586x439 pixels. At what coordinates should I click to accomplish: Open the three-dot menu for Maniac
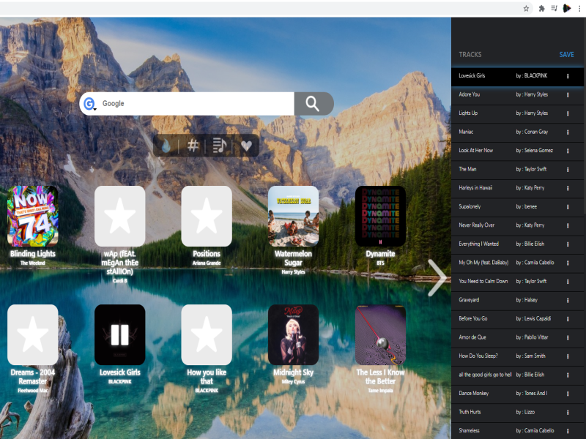(x=568, y=132)
